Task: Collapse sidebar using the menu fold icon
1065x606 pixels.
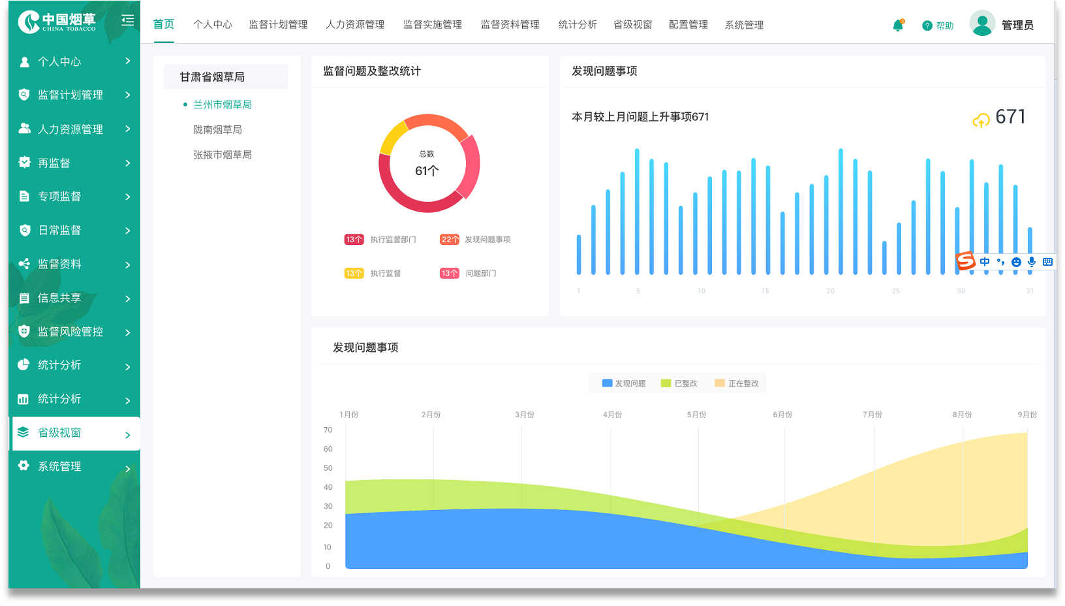Action: coord(128,20)
